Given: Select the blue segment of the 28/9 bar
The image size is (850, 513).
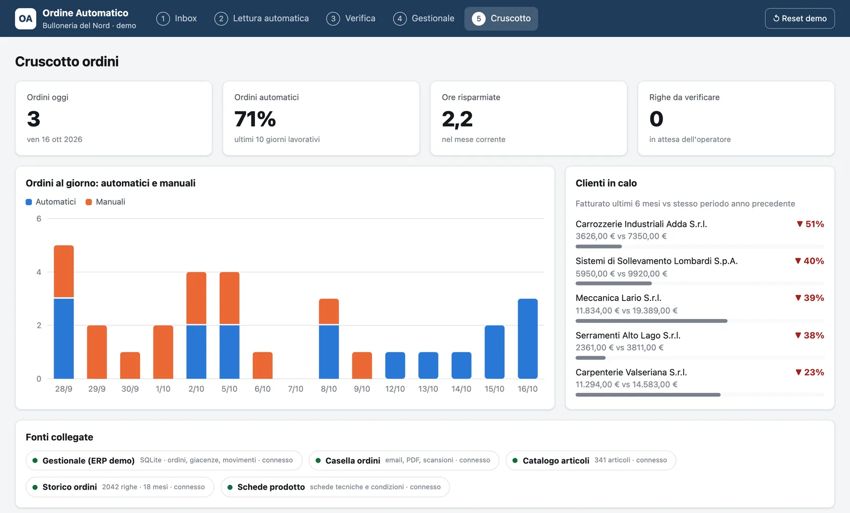Looking at the screenshot, I should click(64, 339).
